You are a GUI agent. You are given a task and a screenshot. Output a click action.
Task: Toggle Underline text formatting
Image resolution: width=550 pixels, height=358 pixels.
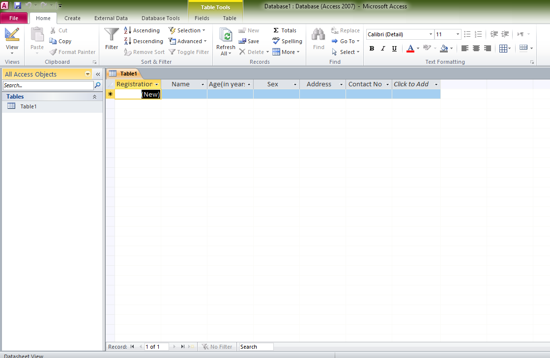394,49
